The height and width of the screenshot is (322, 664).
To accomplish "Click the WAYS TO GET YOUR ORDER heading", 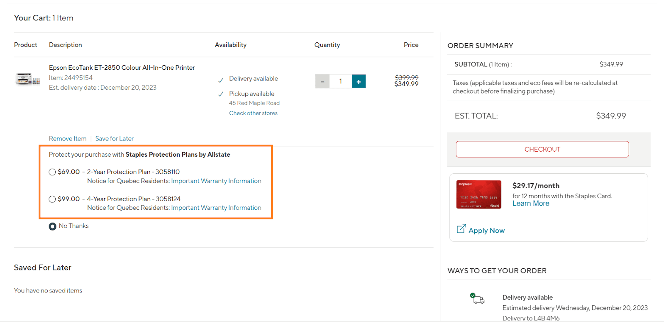I will 497,271.
